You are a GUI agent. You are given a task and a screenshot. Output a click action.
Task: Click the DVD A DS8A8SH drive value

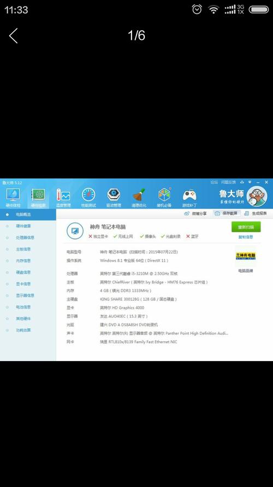click(129, 325)
